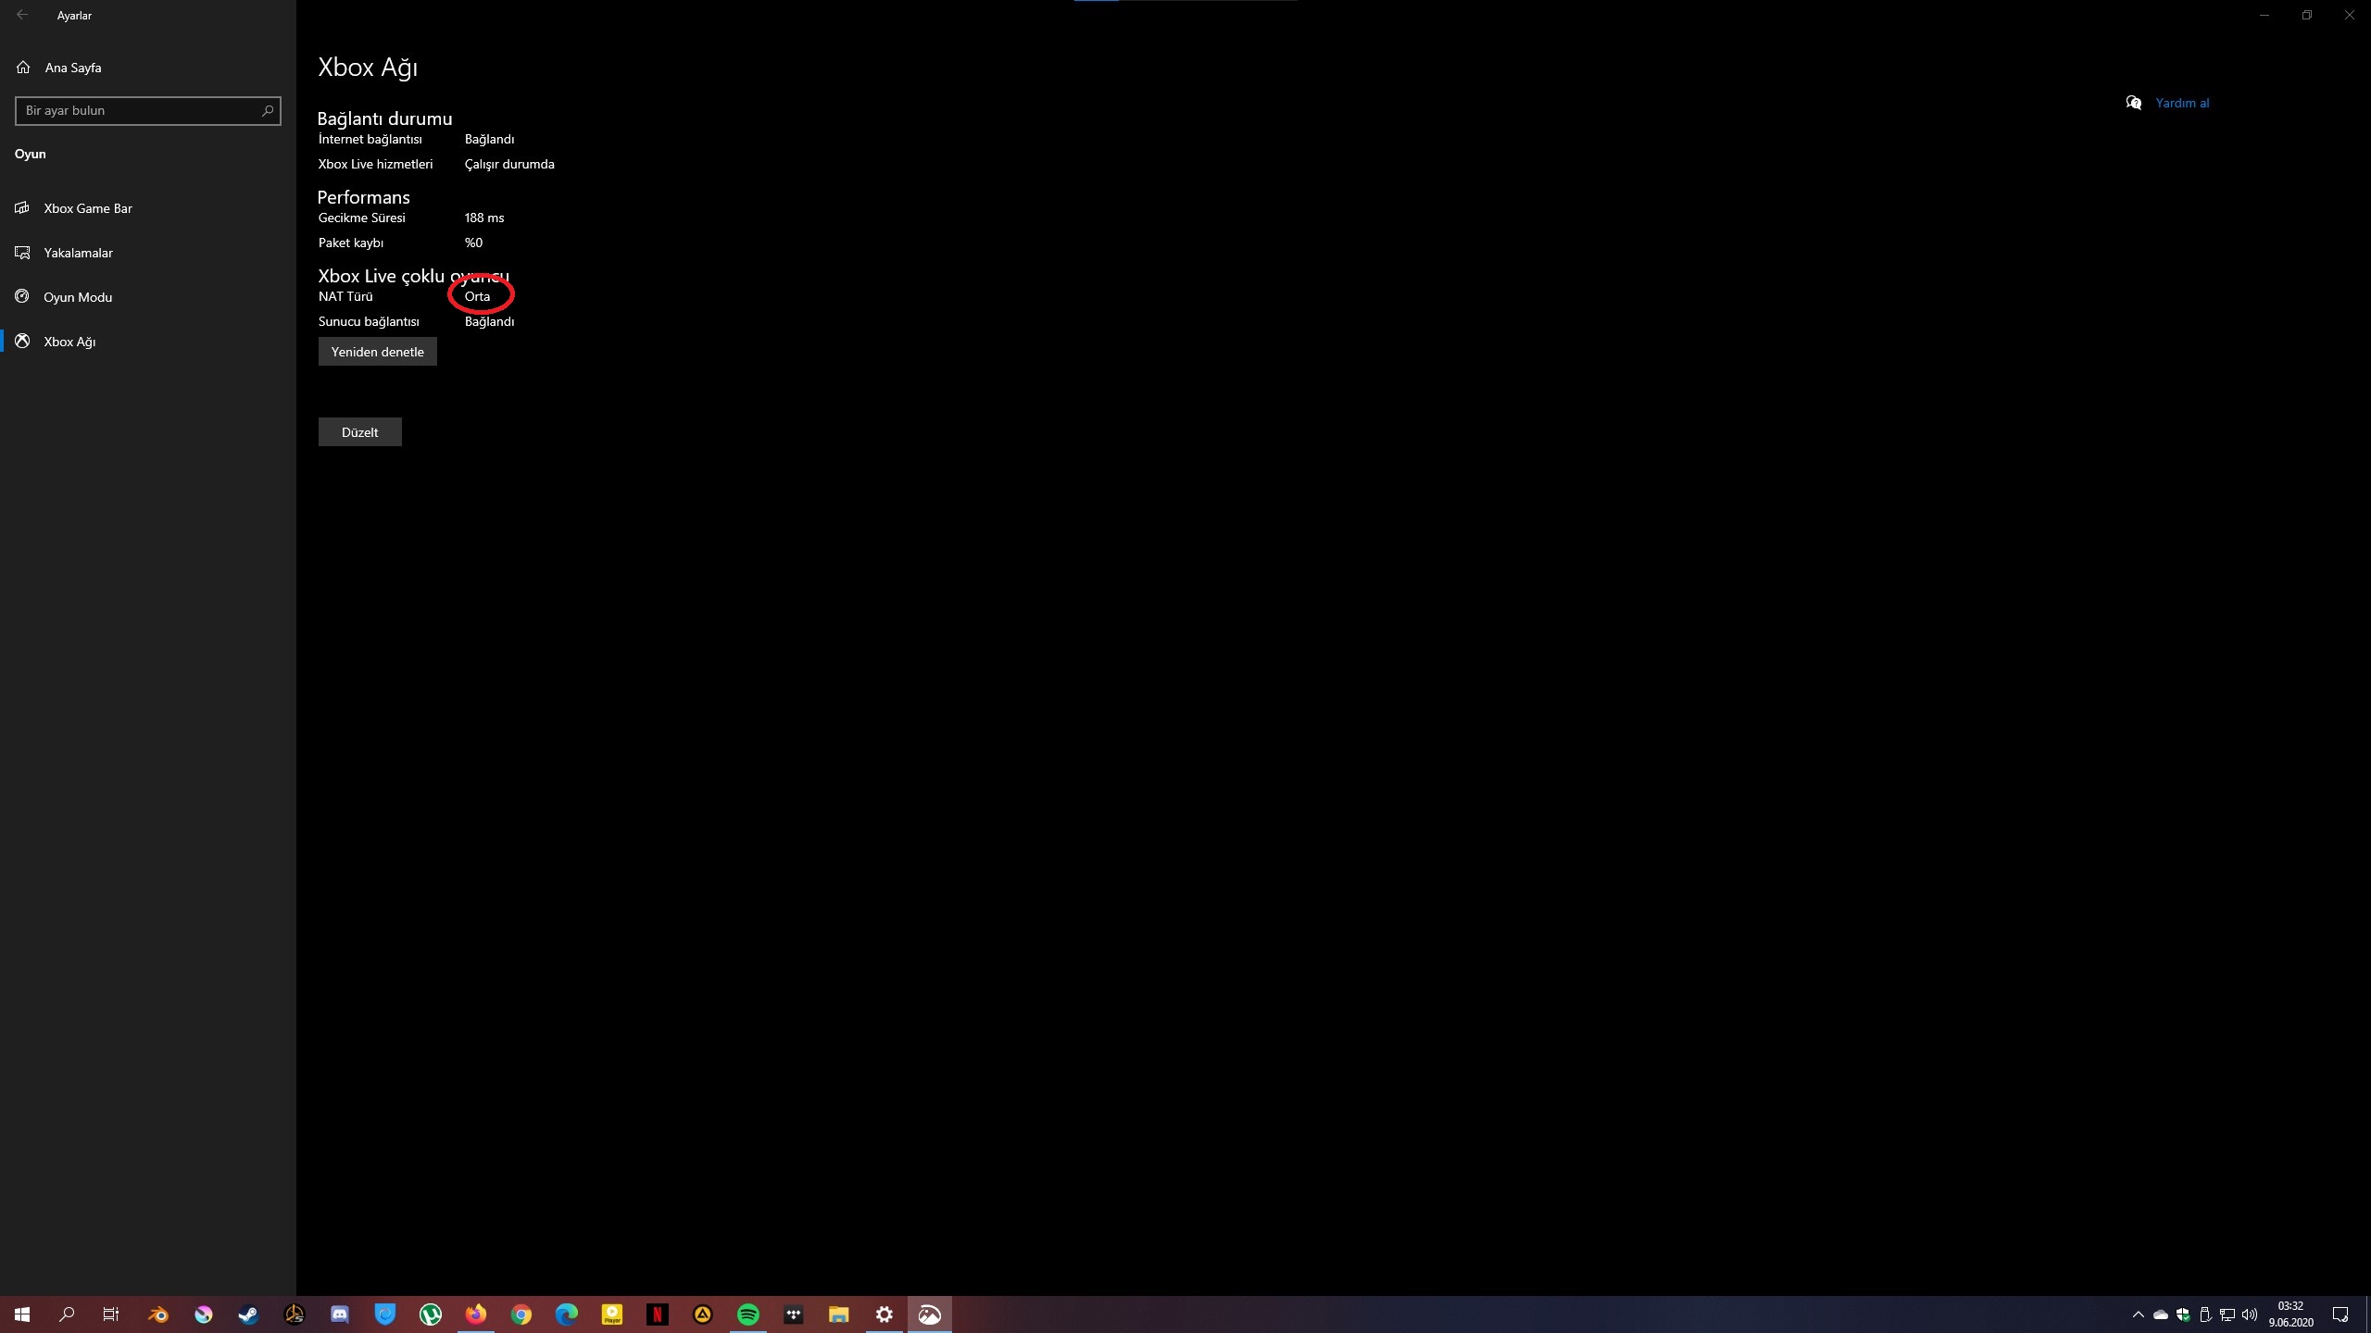Show hidden system tray icons
The width and height of the screenshot is (2371, 1333).
2139,1314
